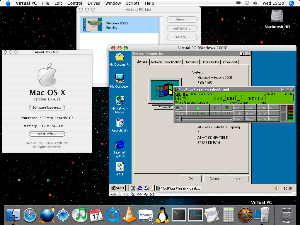
Task: Click the volume slider in ModPlug Player
Action: [283, 113]
